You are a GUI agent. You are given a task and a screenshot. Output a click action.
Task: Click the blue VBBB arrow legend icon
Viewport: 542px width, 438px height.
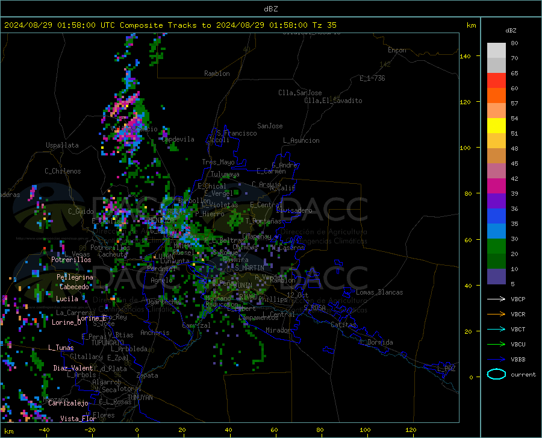496,360
